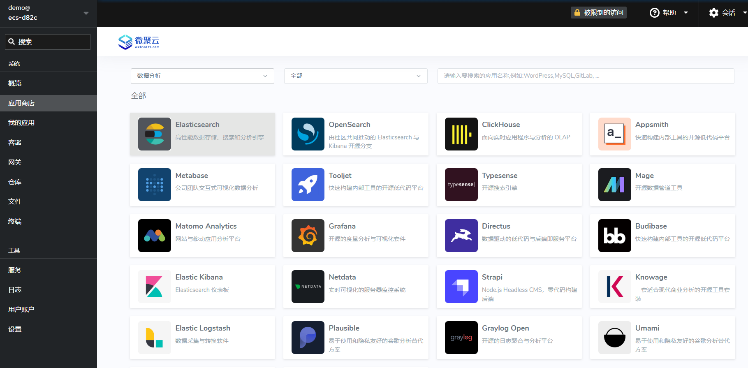Open 设置 in the sidebar
This screenshot has width=748, height=368.
tap(49, 329)
